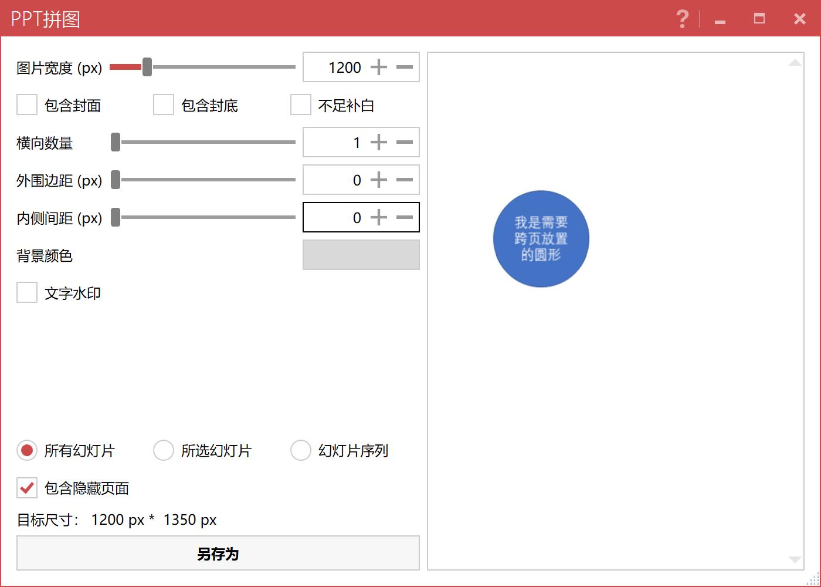Uncheck 包含隐藏页面
This screenshot has width=821, height=587.
[26, 488]
